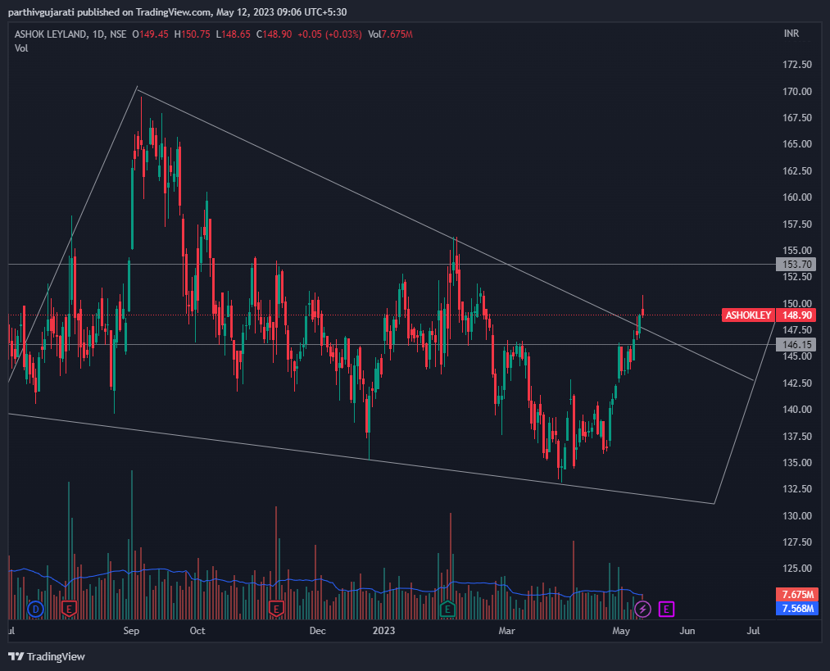Image resolution: width=830 pixels, height=671 pixels.
Task: Open the green E earnings marker in February
Action: pyautogui.click(x=447, y=609)
